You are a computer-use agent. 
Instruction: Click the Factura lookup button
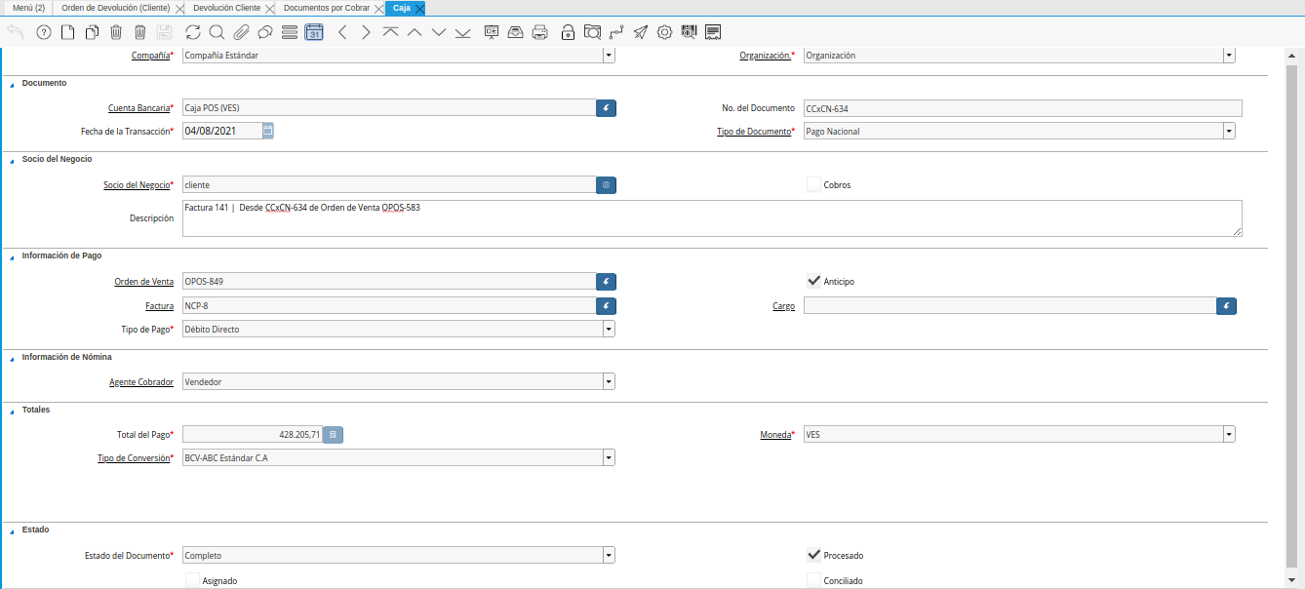[x=606, y=305]
